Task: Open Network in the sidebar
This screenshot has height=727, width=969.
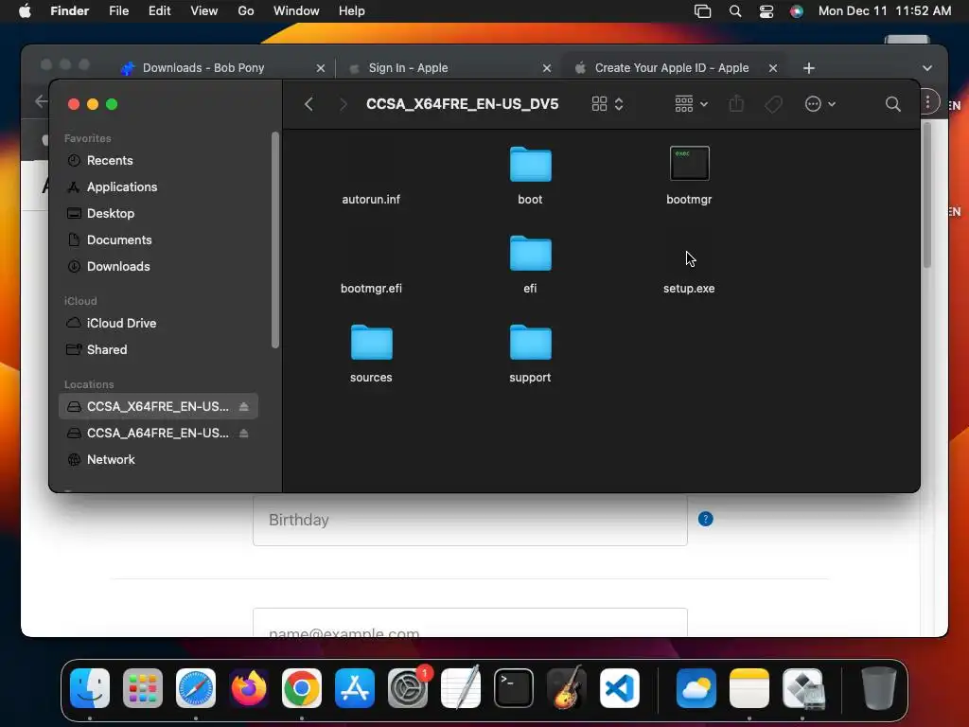Action: click(x=158, y=459)
